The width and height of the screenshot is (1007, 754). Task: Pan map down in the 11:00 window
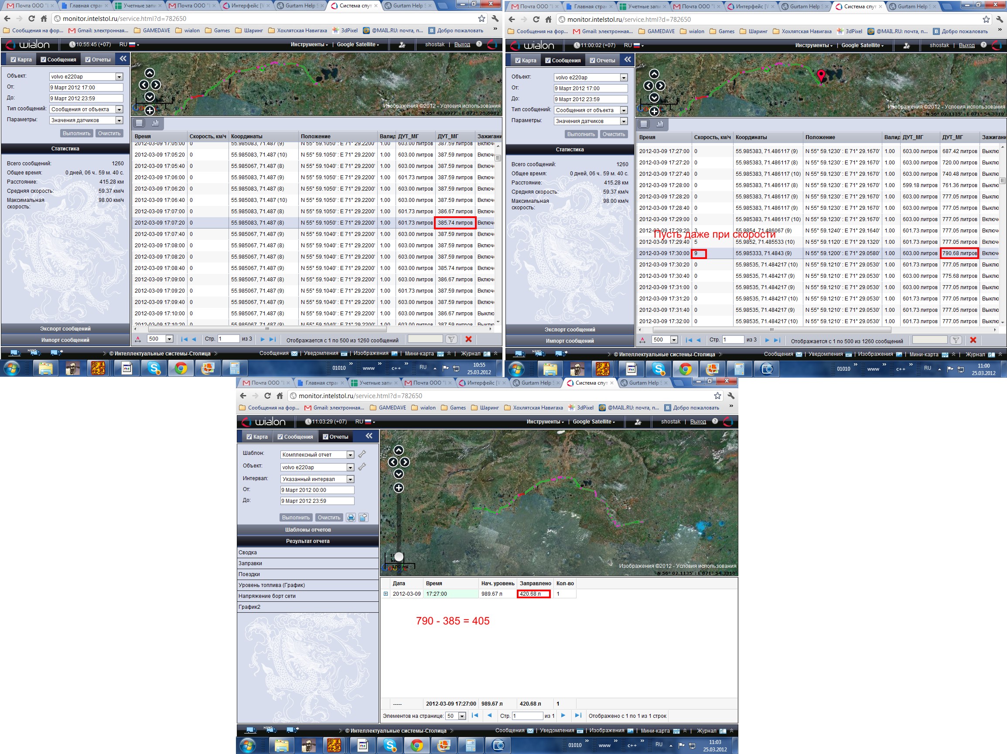click(654, 97)
